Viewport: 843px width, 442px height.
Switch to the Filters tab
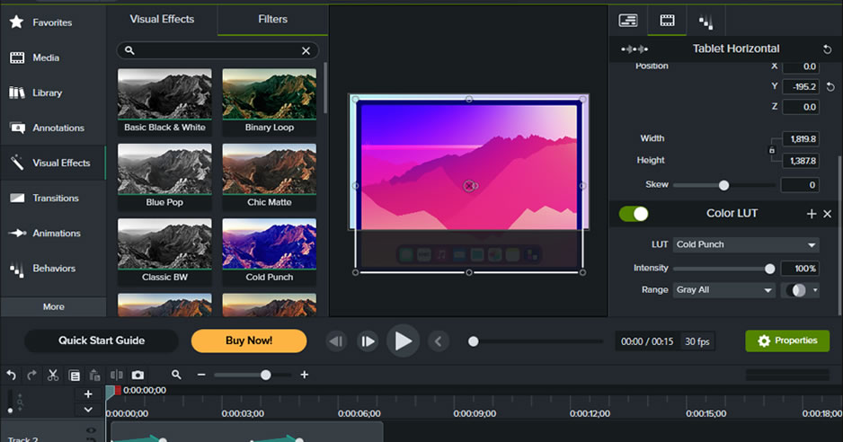(272, 19)
